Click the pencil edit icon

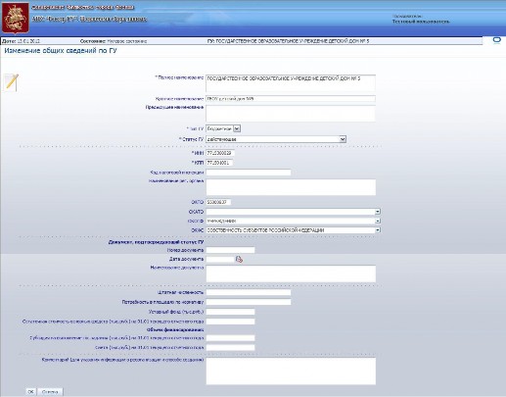pyautogui.click(x=12, y=82)
